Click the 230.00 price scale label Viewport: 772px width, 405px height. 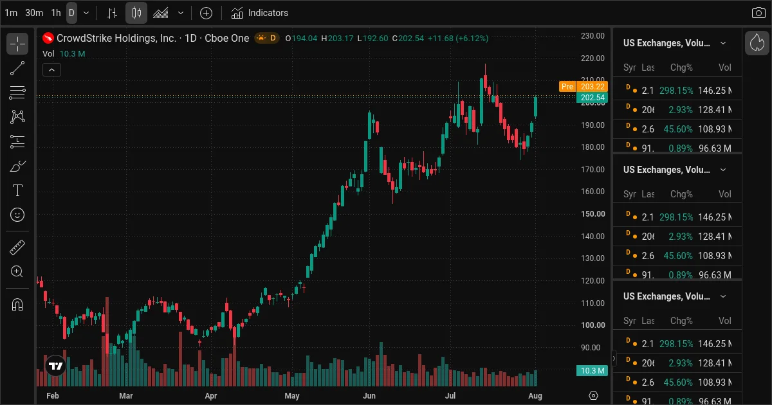click(592, 36)
